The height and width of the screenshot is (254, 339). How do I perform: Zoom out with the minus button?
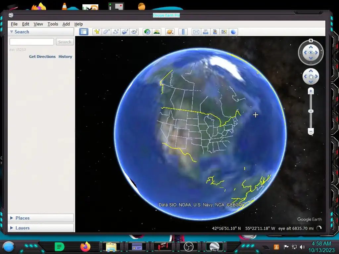click(x=311, y=131)
